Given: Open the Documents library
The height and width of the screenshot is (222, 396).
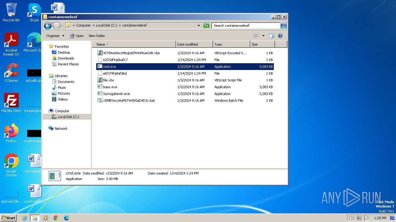Looking at the screenshot, I should (66, 82).
